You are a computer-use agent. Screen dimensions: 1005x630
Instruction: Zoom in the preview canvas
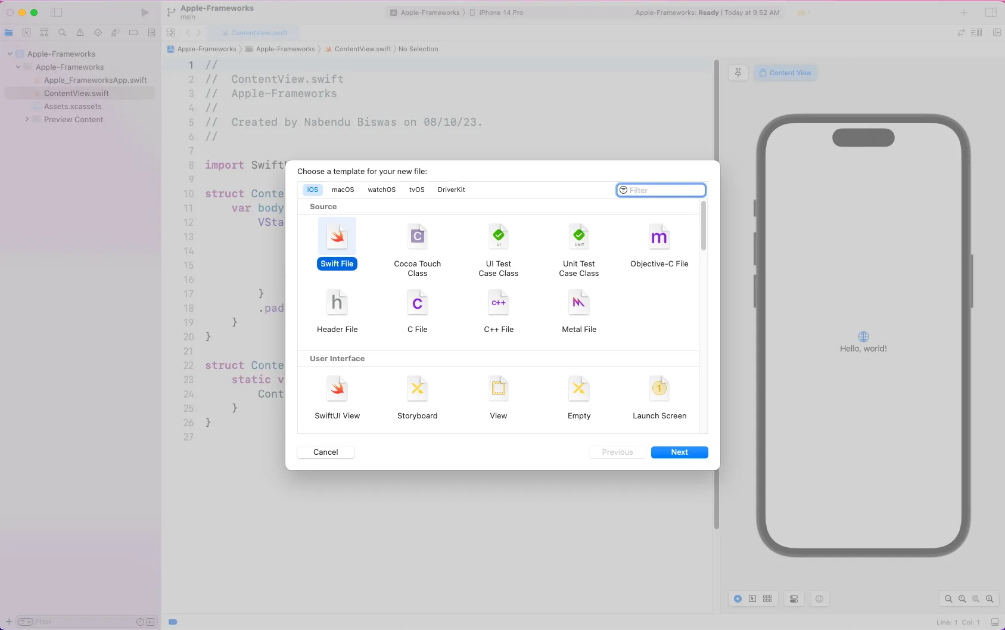coord(990,599)
